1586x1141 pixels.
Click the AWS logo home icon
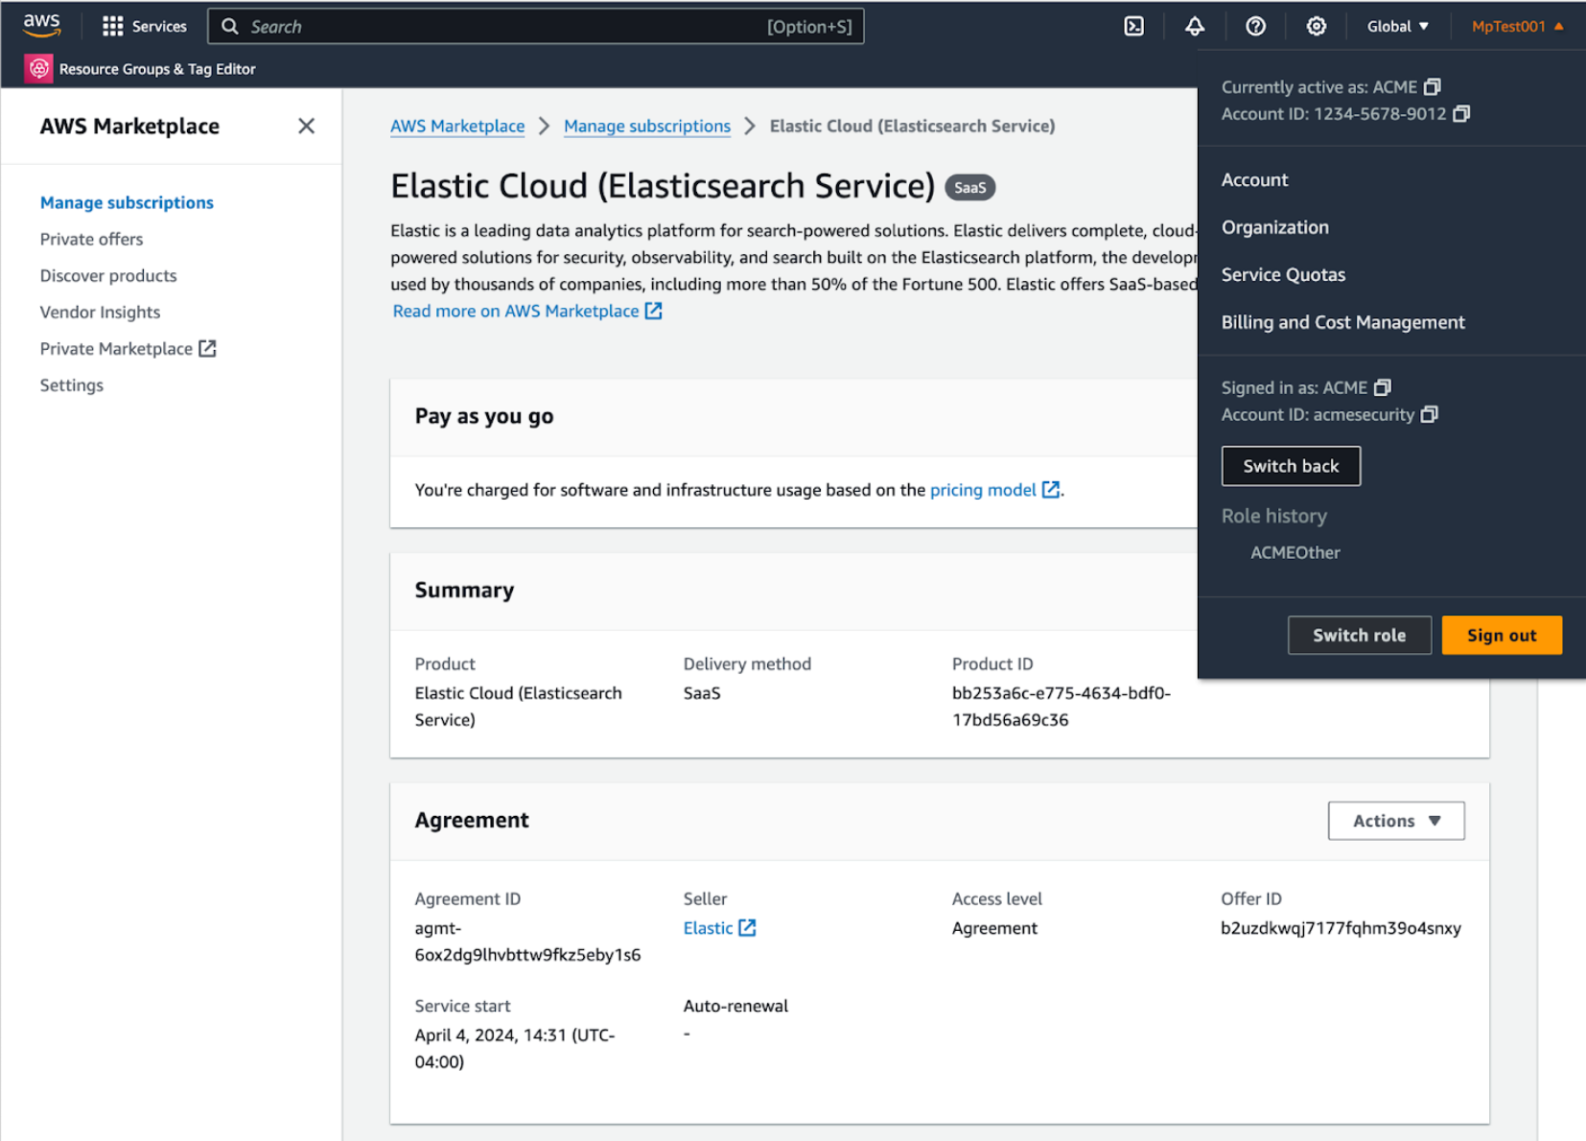(42, 26)
